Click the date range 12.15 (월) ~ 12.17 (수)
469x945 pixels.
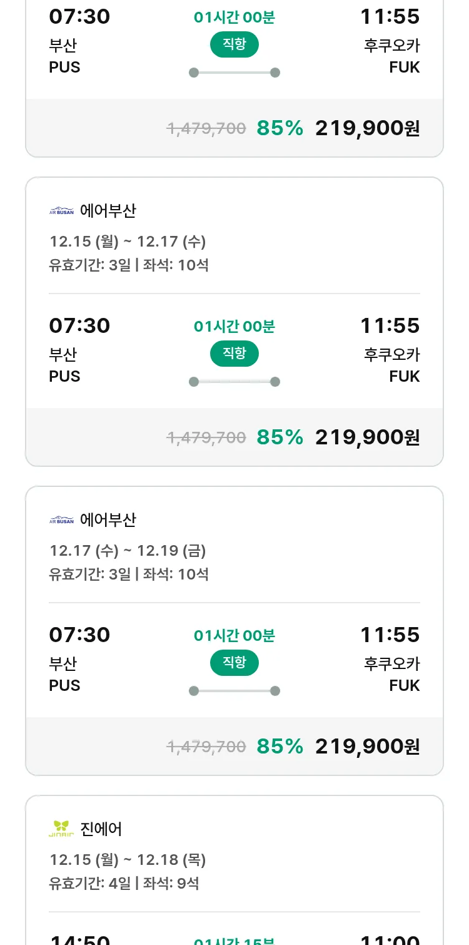pos(128,242)
